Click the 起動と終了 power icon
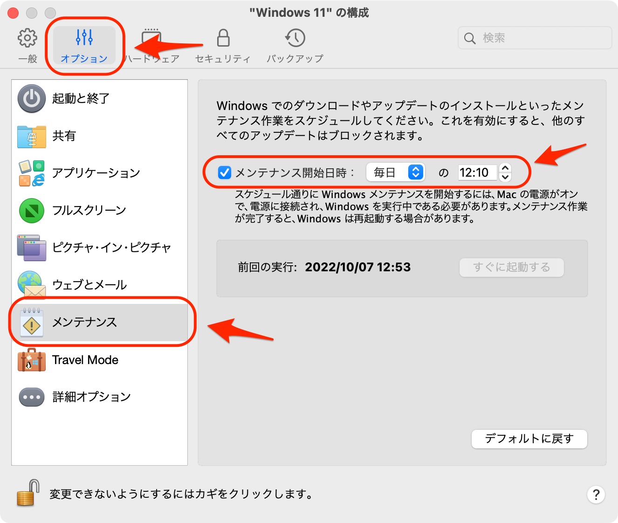This screenshot has width=618, height=523. coord(32,98)
